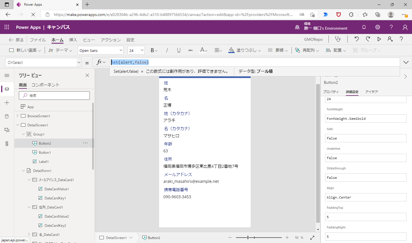The width and height of the screenshot is (412, 243).
Task: Fit canvas to window icon
Action: point(312,238)
